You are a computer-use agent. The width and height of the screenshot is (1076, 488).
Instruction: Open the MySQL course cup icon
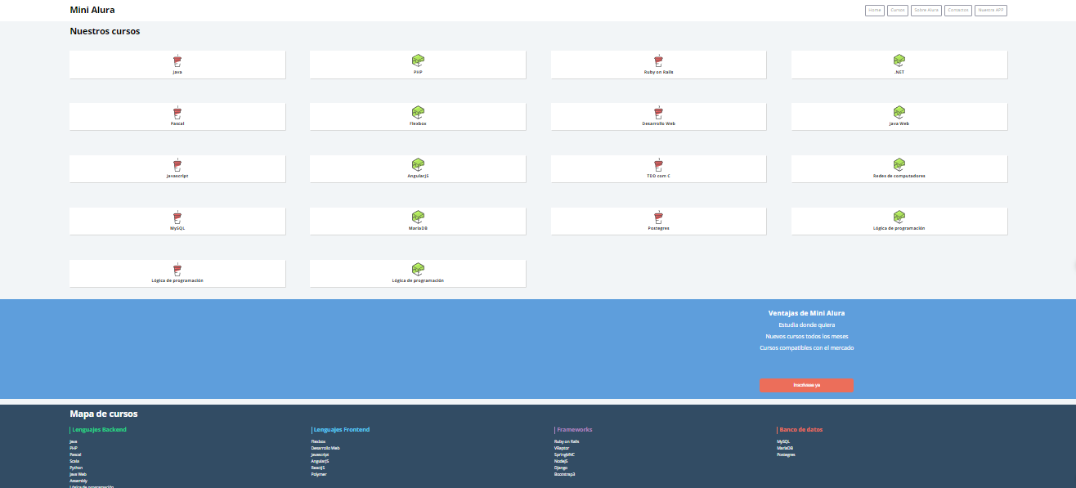click(177, 217)
